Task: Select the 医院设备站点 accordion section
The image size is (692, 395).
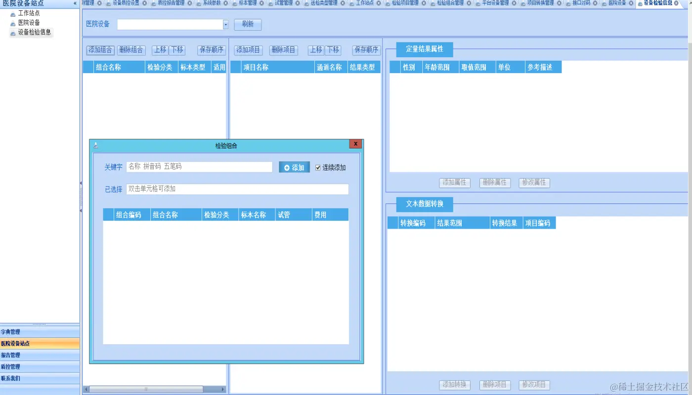Action: click(x=40, y=344)
